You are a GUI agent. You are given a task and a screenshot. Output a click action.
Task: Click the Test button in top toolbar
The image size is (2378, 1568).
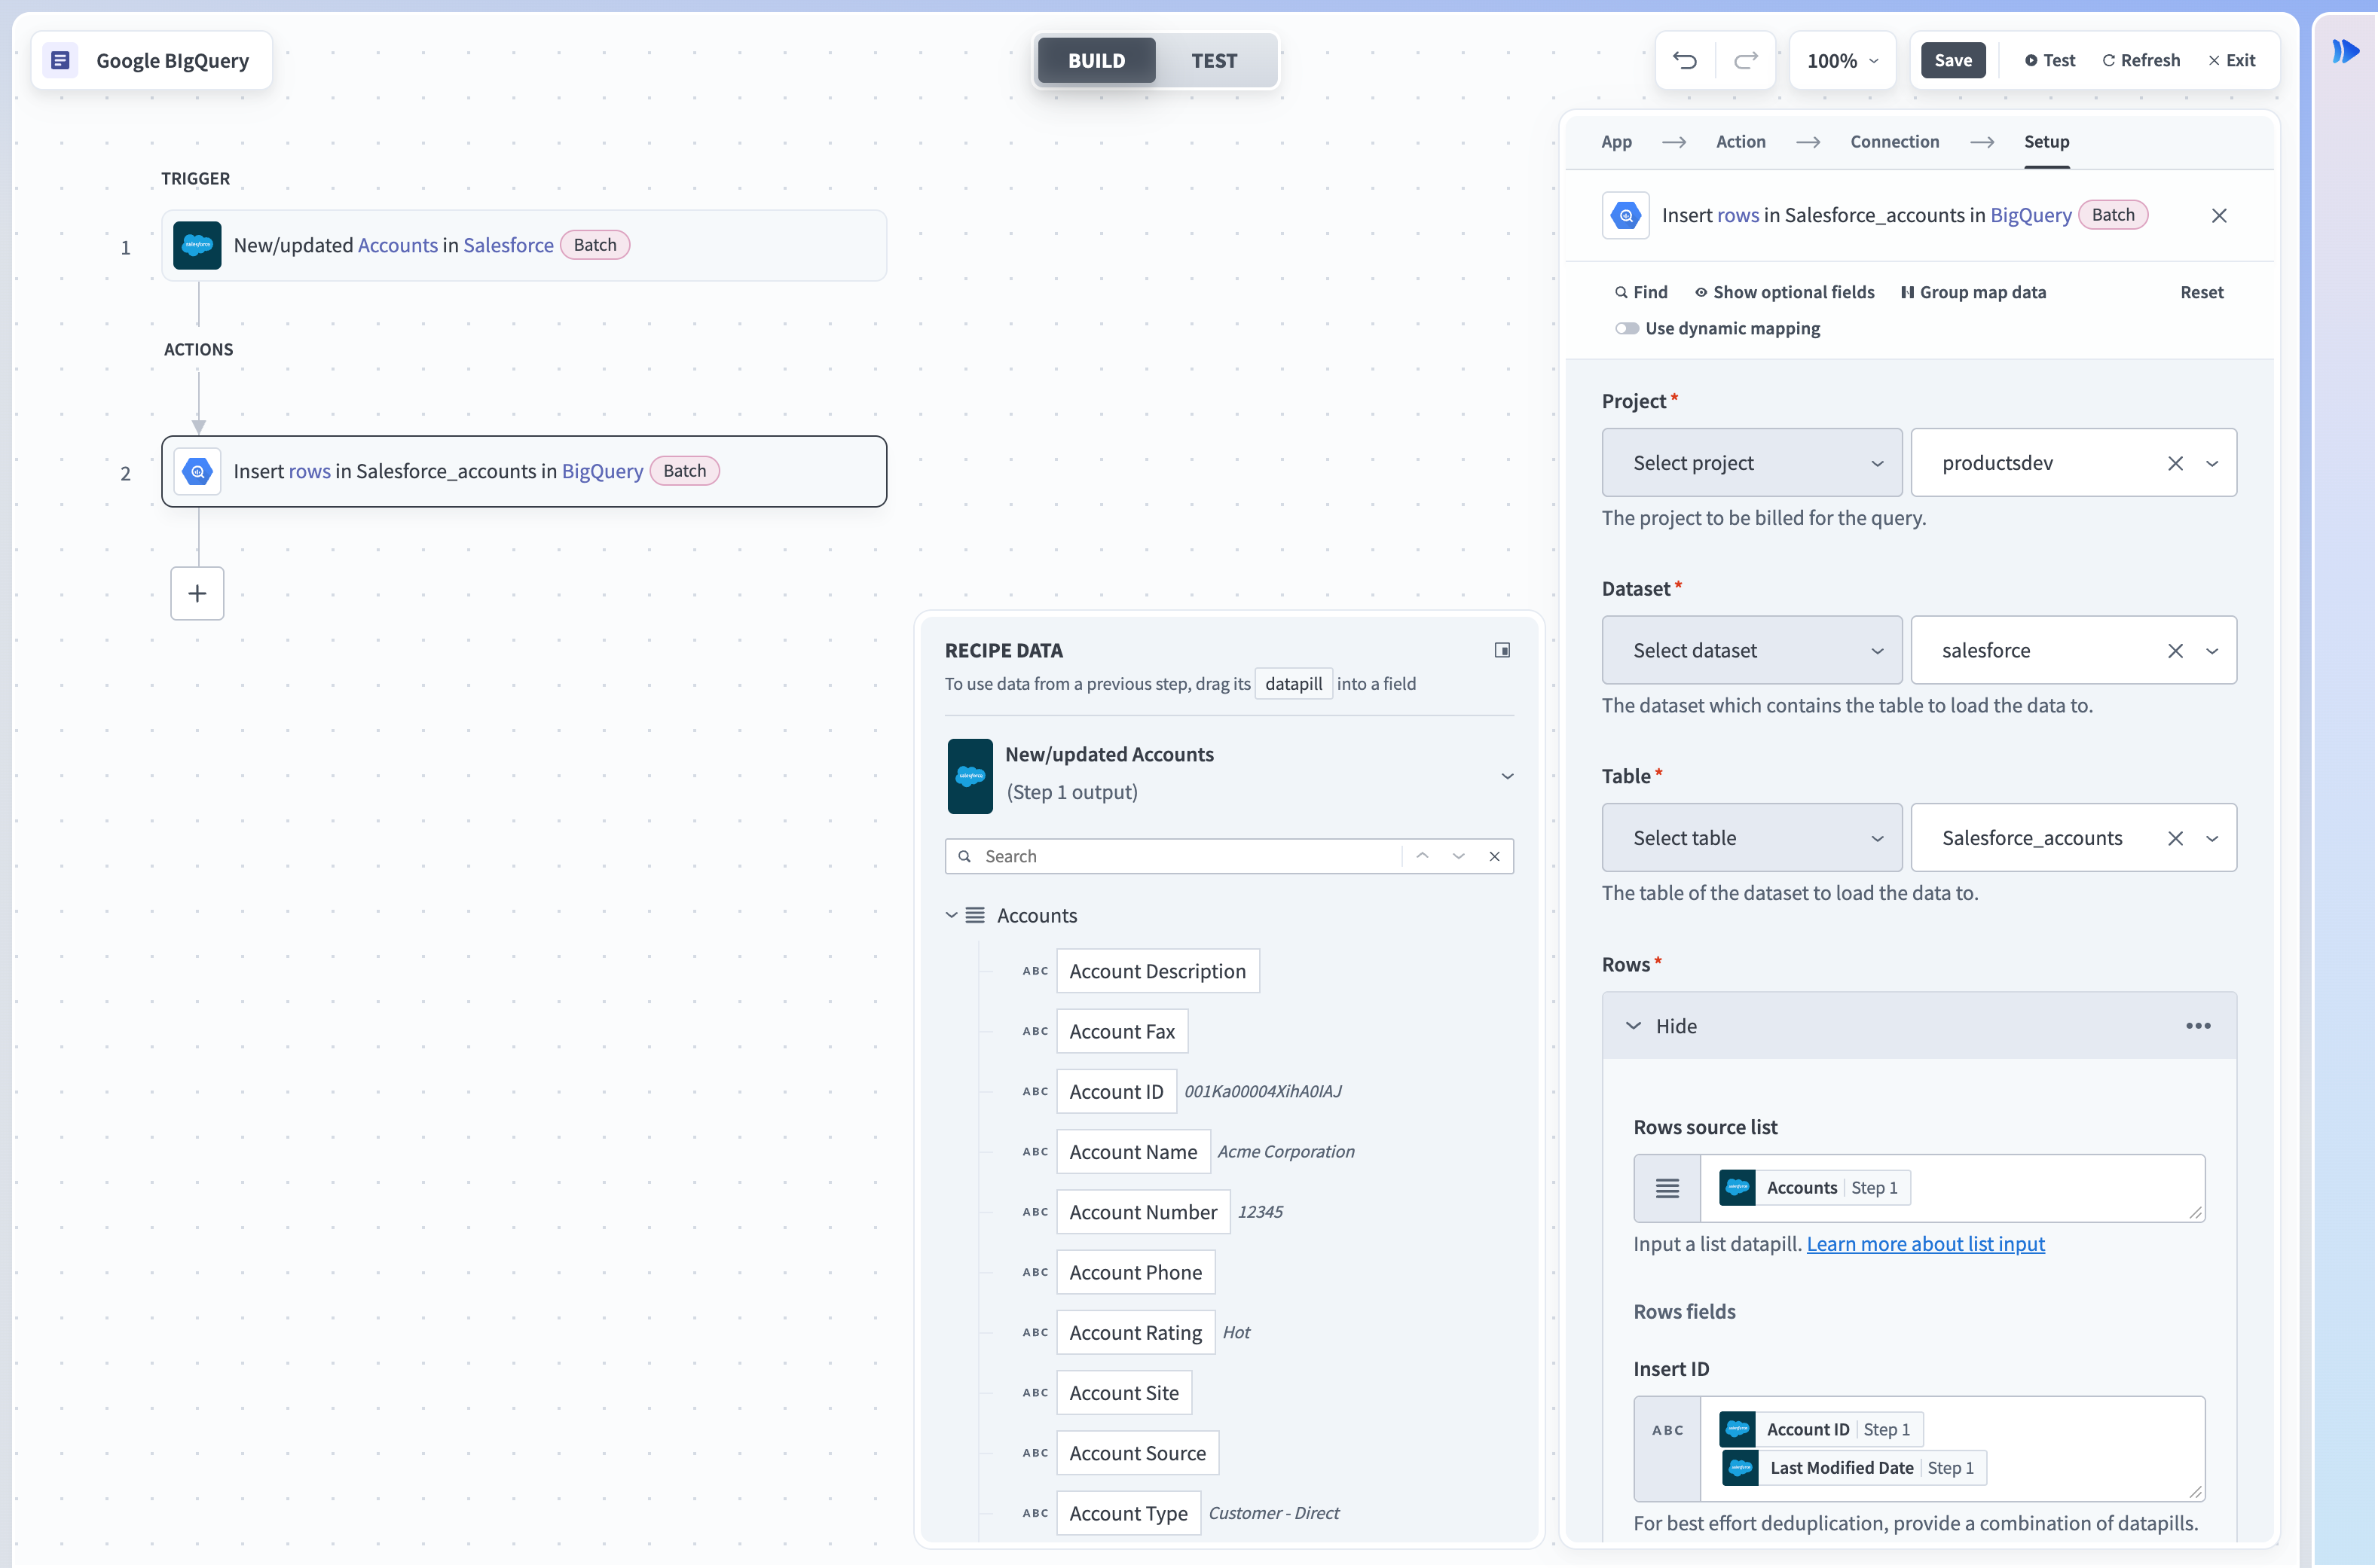pyautogui.click(x=2050, y=60)
